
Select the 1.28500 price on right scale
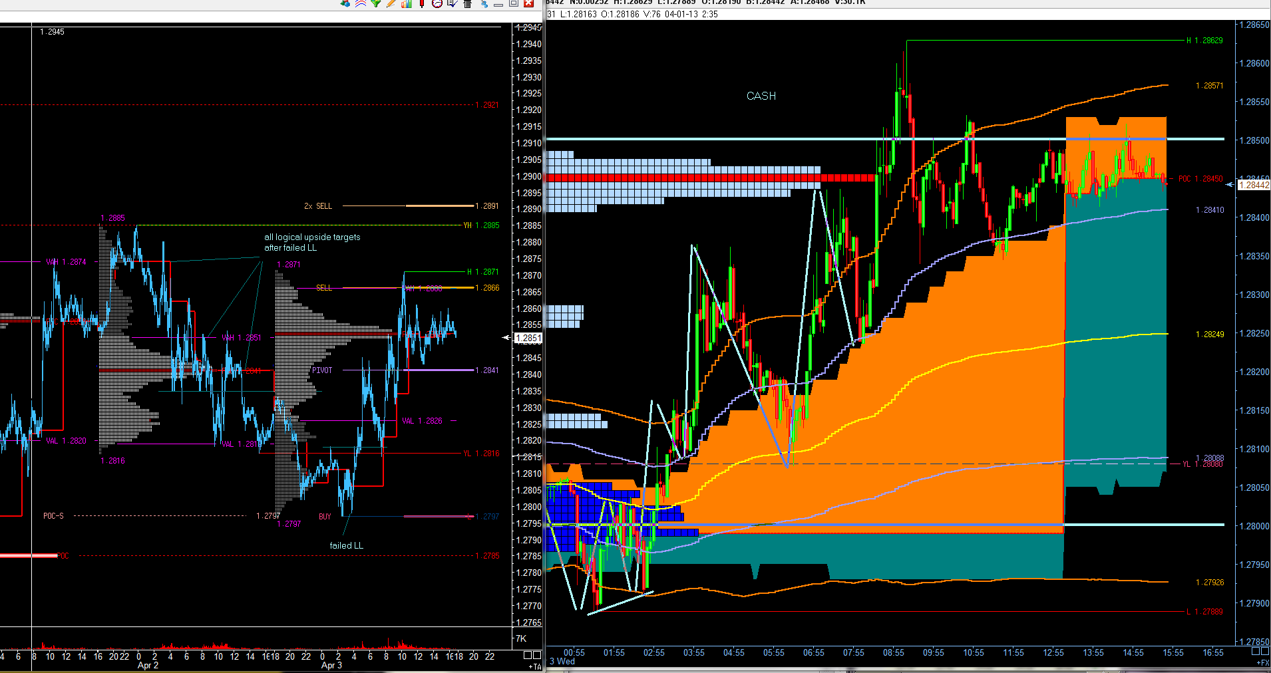[x=1254, y=141]
